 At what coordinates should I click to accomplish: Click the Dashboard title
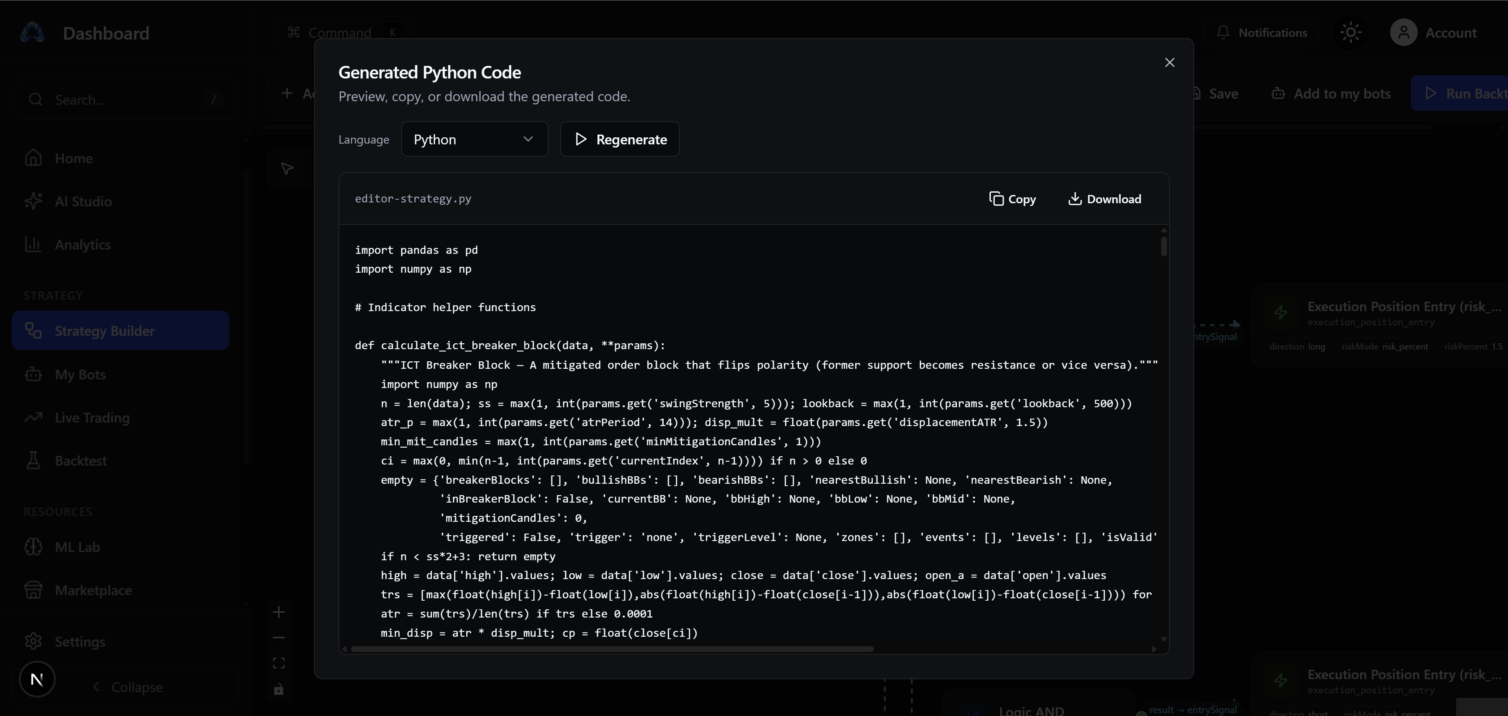pyautogui.click(x=106, y=33)
